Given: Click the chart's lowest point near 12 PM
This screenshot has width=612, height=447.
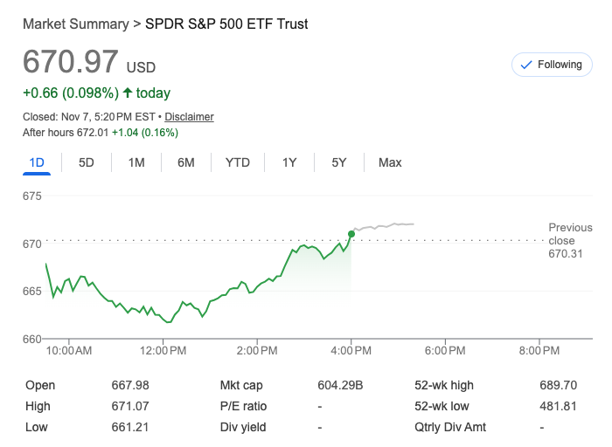Looking at the screenshot, I should click(x=169, y=321).
